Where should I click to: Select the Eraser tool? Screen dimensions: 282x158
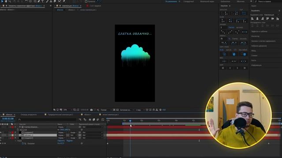[x=55, y=1]
